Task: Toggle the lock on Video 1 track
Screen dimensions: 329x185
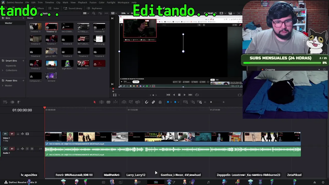Action: click(x=18, y=134)
